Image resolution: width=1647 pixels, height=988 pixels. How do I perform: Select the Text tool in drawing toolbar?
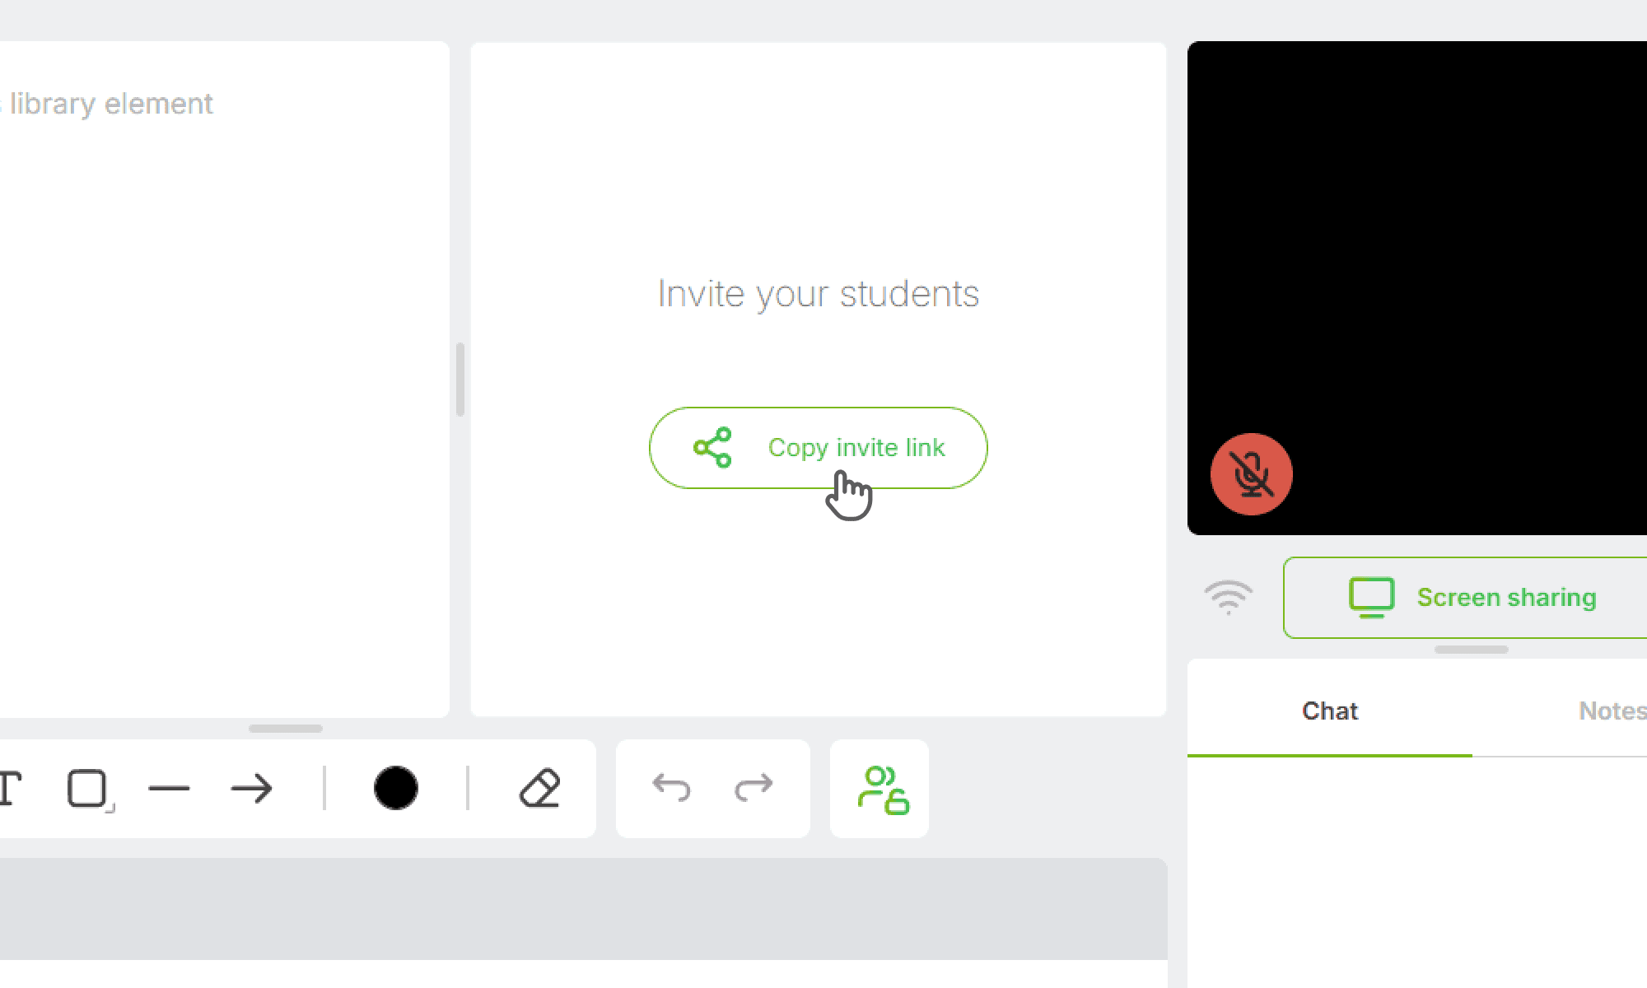click(x=8, y=789)
